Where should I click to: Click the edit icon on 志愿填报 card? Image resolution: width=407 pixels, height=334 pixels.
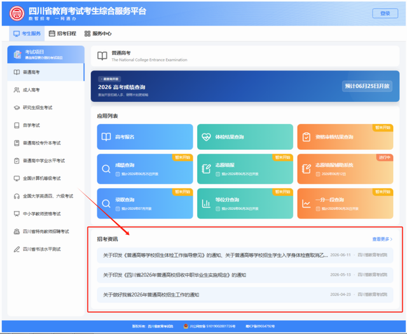pos(206,169)
